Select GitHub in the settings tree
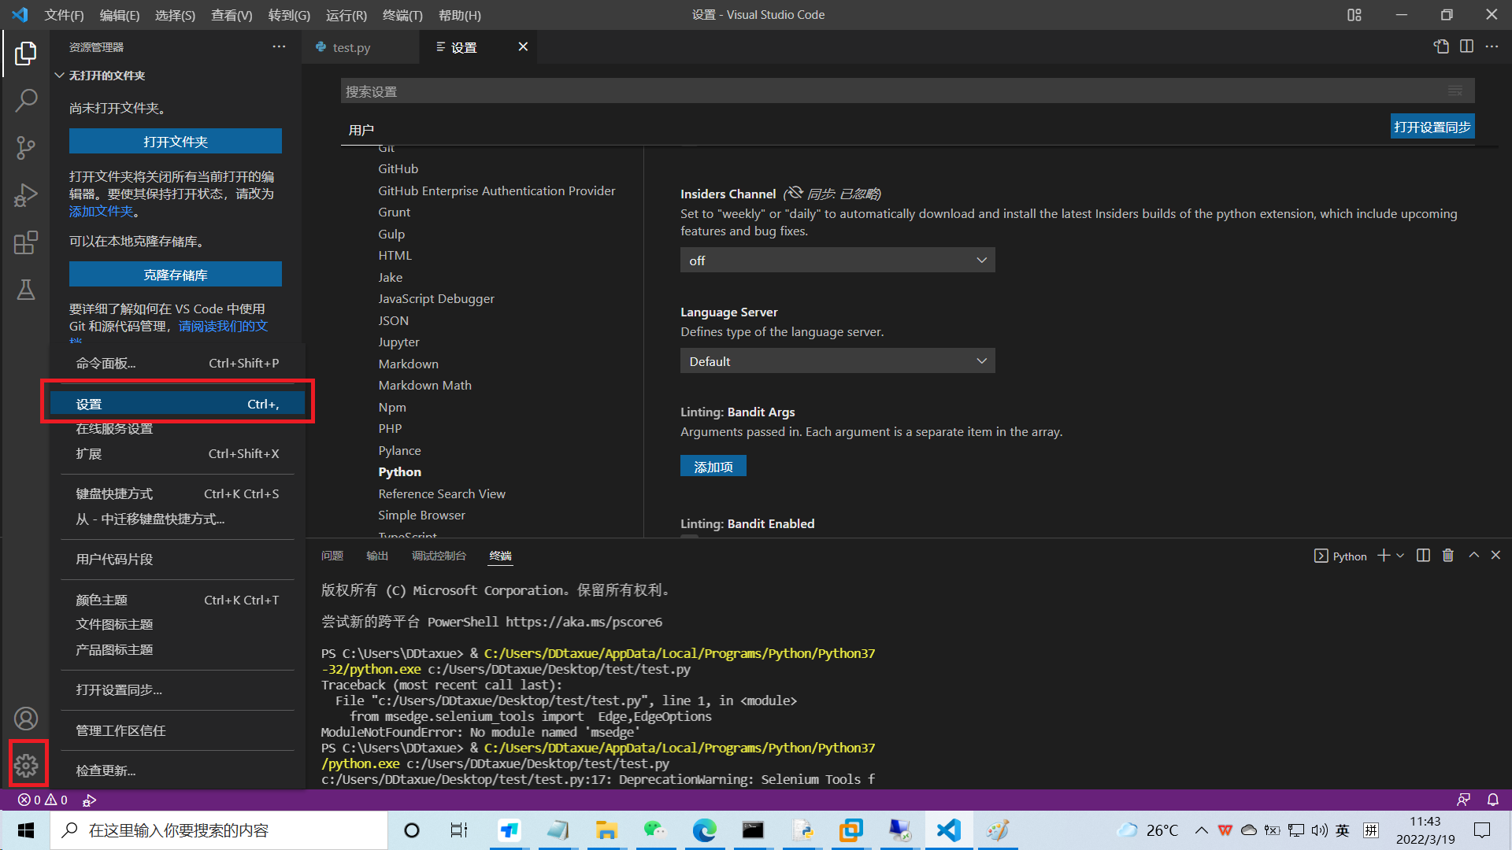The width and height of the screenshot is (1512, 850). (398, 168)
